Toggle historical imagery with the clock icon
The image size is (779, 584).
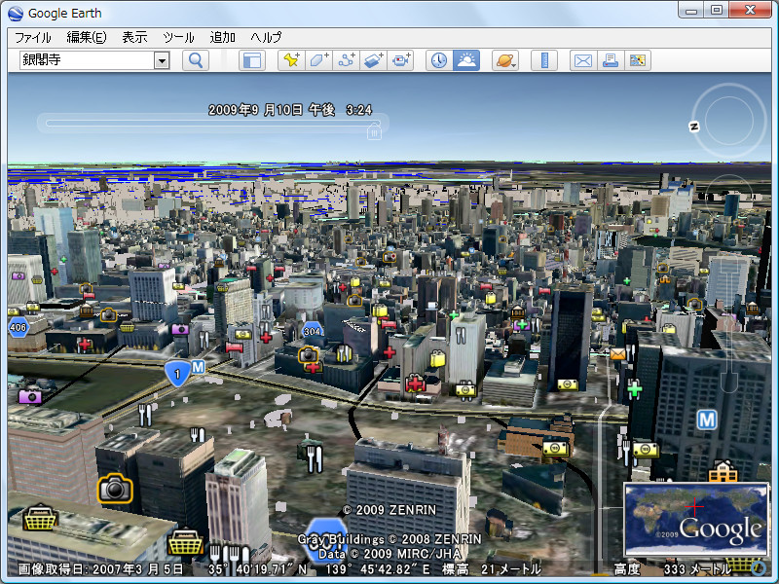click(439, 60)
